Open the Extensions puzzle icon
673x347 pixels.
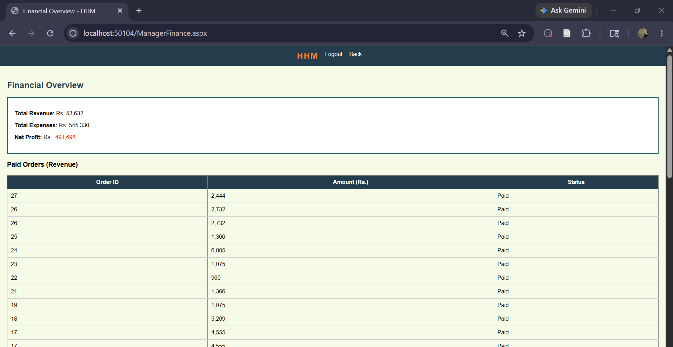pos(586,33)
